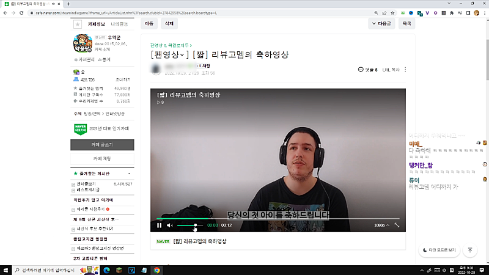Open the Chrome three-dot menu
489x275 pixels.
(485, 13)
